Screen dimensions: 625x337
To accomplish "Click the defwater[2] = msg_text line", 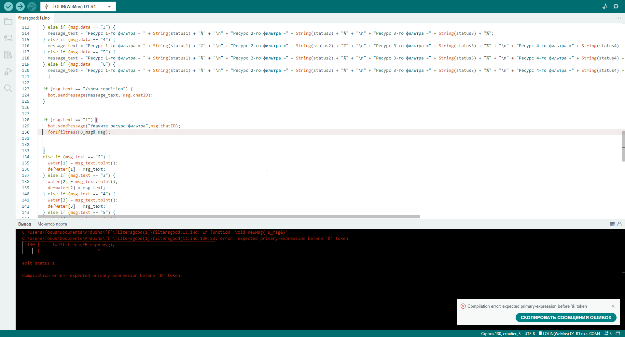I will [x=76, y=188].
